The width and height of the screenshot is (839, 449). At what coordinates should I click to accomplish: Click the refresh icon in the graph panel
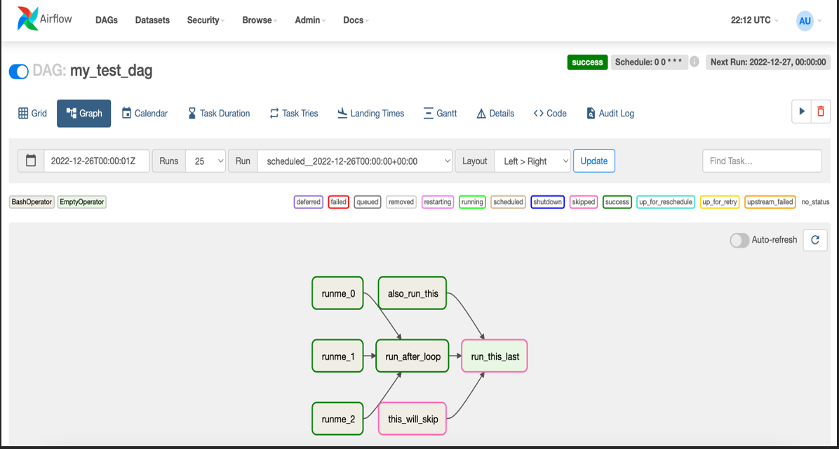click(x=814, y=240)
